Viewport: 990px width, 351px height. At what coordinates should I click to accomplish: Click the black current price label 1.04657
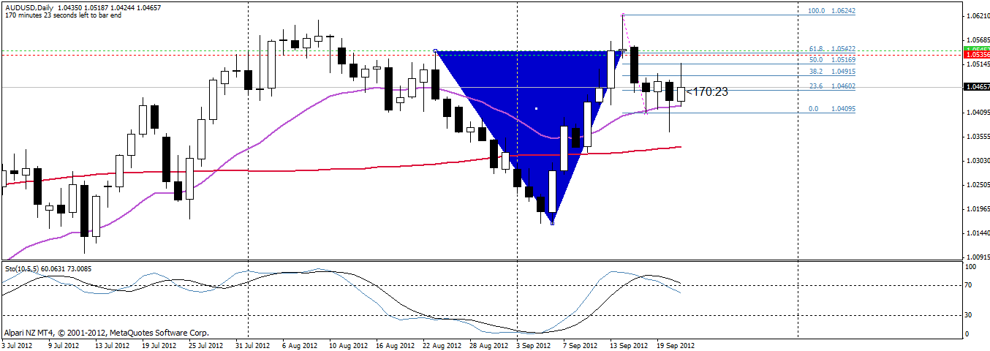click(977, 86)
